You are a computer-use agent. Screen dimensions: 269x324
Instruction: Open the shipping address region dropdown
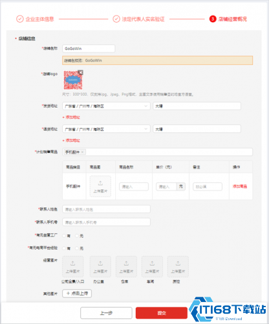click(106, 106)
